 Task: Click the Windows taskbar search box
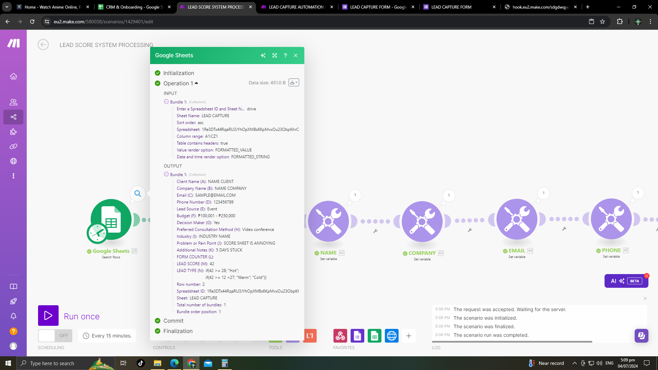pyautogui.click(x=52, y=363)
